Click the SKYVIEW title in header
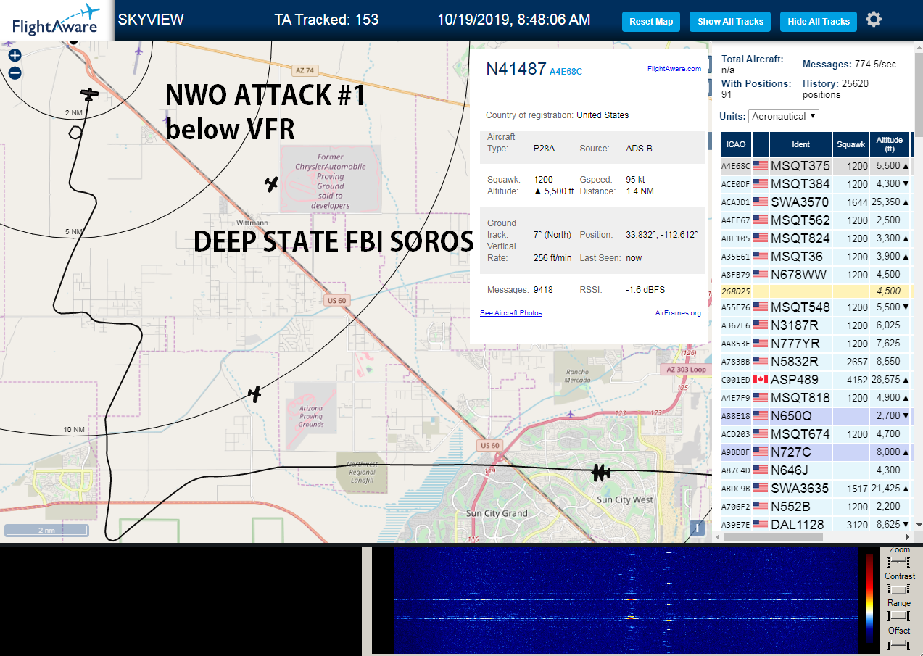The image size is (923, 656). (151, 20)
